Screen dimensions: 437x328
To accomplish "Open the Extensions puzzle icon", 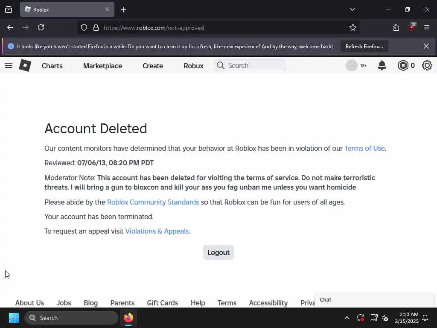I will coord(396,27).
